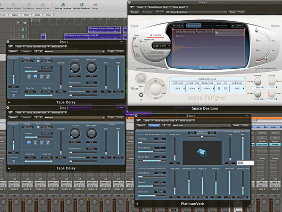Select highlighted groove note icon in Aux 1
Viewport: 282px width, 212px height.
[x=35, y=77]
